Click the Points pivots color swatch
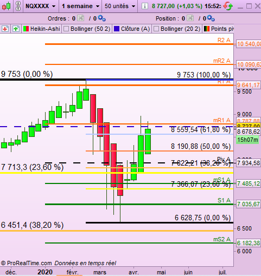261x276 pixels. [207, 29]
